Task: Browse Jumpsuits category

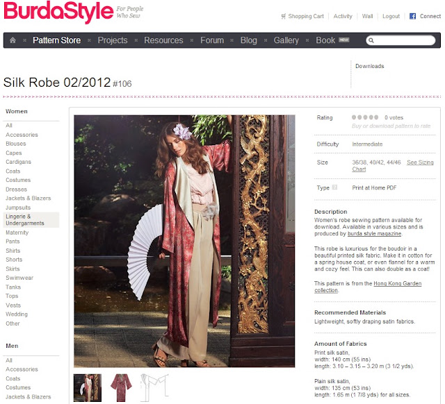Action: point(18,208)
